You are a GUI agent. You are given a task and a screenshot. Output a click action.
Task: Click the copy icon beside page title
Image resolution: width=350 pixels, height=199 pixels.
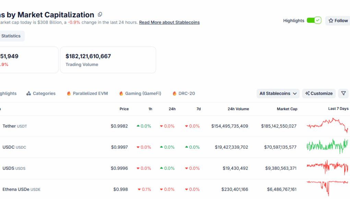pos(100,14)
